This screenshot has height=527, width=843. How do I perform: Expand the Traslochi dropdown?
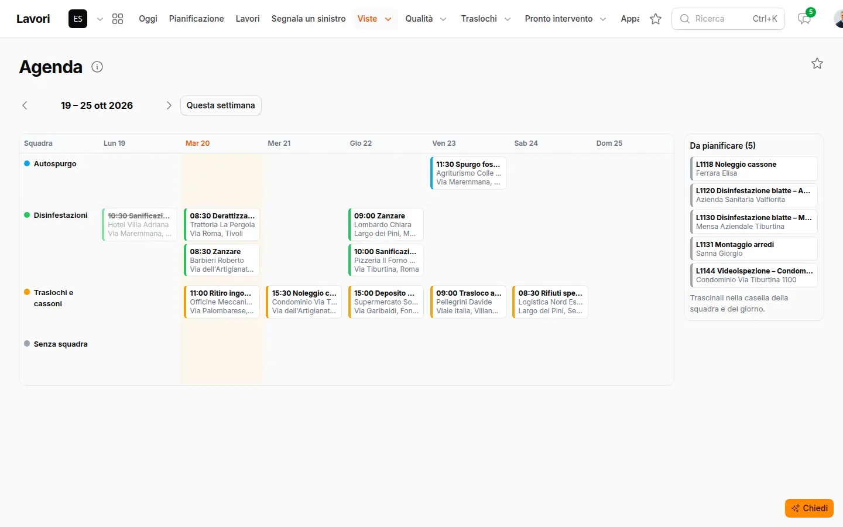coord(486,19)
